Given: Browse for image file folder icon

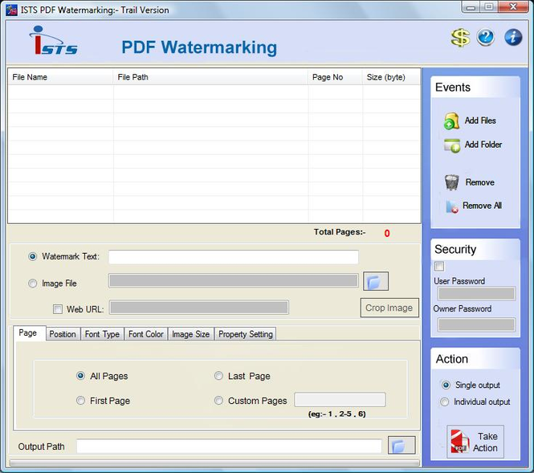Looking at the screenshot, I should [376, 281].
